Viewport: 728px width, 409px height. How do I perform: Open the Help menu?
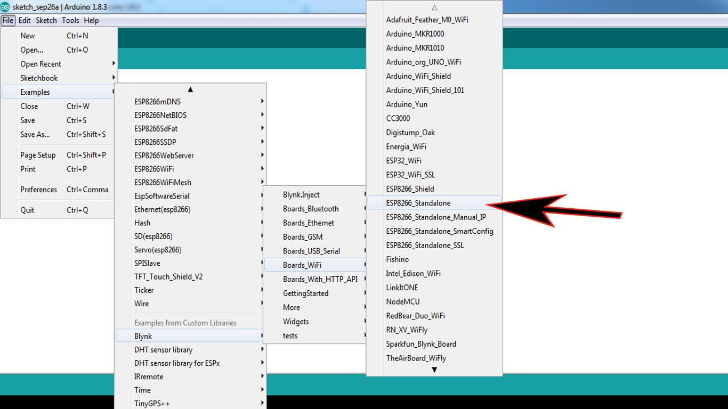coord(92,21)
